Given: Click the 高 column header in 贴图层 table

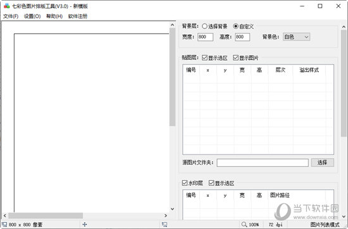Looking at the screenshot, I should (x=259, y=70).
